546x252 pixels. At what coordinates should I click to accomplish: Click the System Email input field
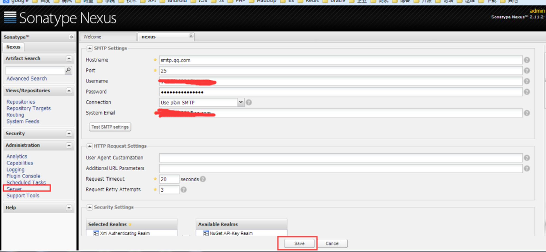click(x=341, y=113)
